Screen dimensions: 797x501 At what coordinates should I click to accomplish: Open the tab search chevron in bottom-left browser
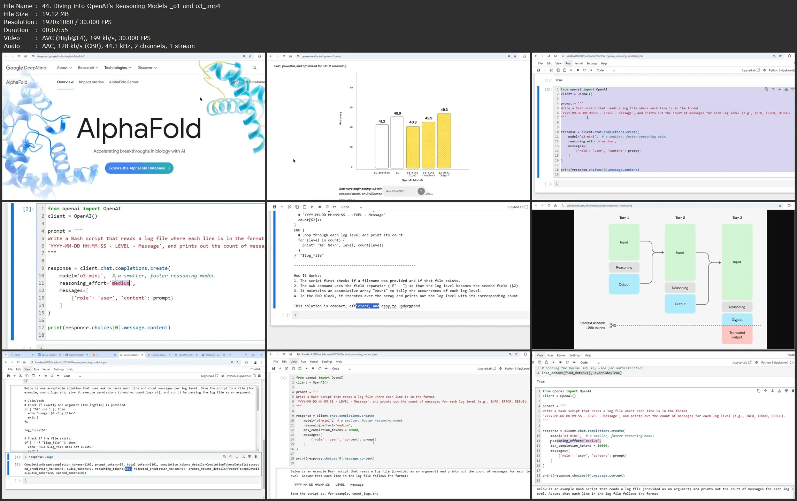coord(6,355)
